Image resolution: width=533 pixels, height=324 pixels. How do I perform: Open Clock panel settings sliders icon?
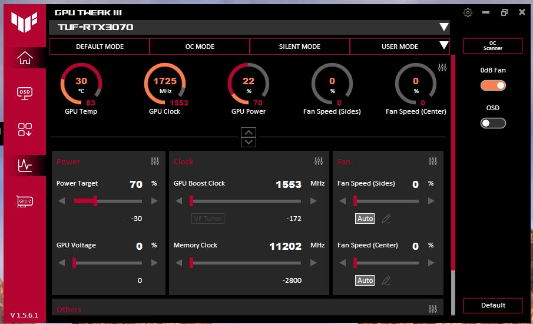319,161
